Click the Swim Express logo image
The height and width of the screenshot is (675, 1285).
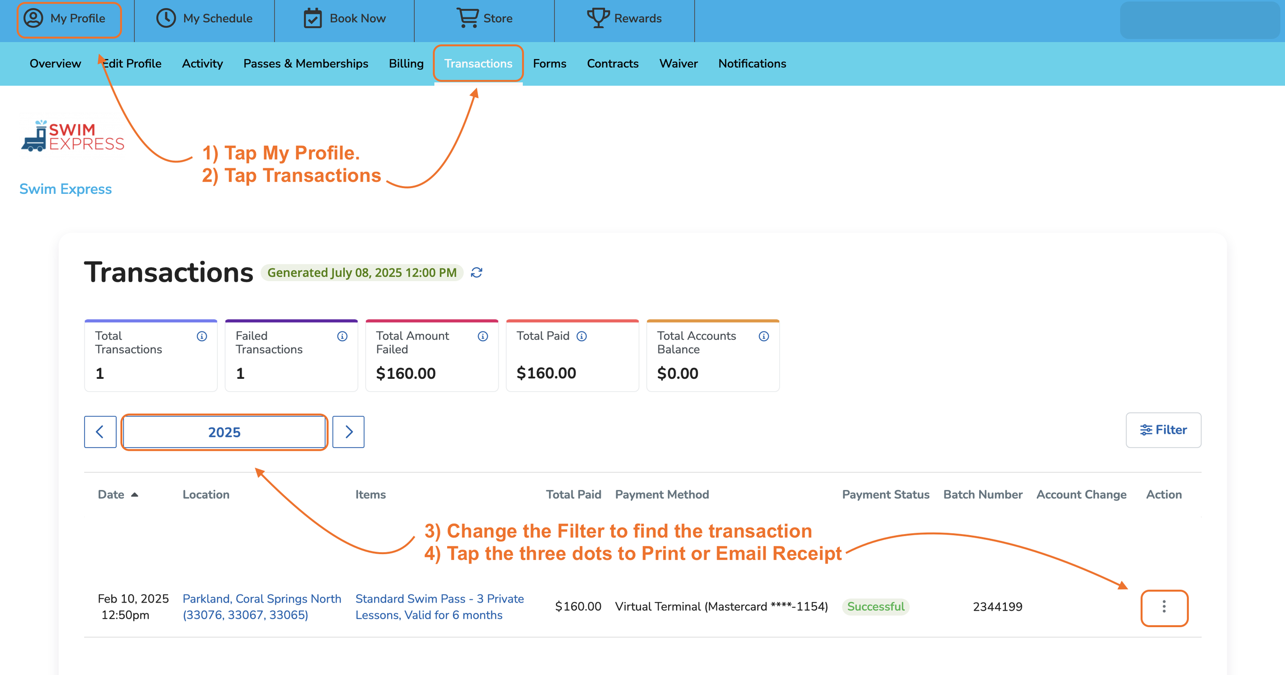pos(72,136)
